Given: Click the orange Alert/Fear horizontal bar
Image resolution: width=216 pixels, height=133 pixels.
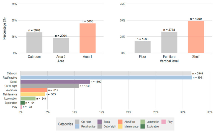Looking at the screenshot, I should point(34,90).
